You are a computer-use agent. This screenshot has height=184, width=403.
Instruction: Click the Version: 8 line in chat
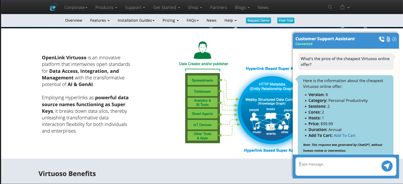pyautogui.click(x=318, y=95)
